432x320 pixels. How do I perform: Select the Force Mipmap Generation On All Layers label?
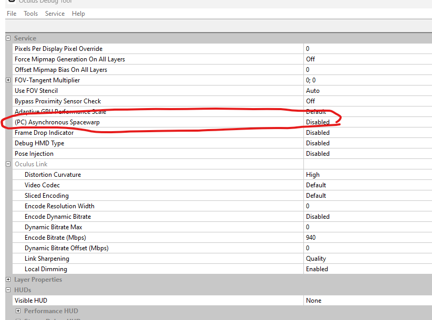point(70,59)
